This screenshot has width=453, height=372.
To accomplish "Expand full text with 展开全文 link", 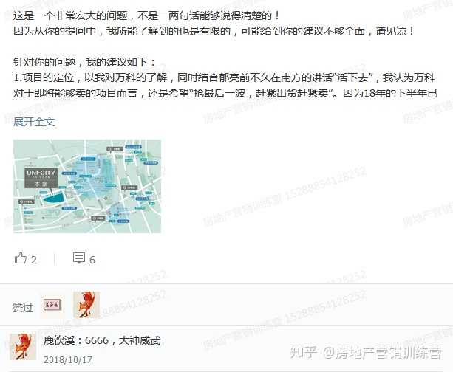I will click(x=34, y=122).
